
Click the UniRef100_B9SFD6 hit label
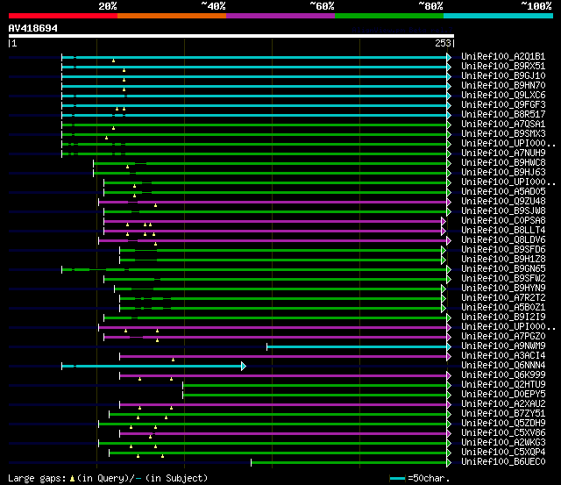pyautogui.click(x=503, y=250)
